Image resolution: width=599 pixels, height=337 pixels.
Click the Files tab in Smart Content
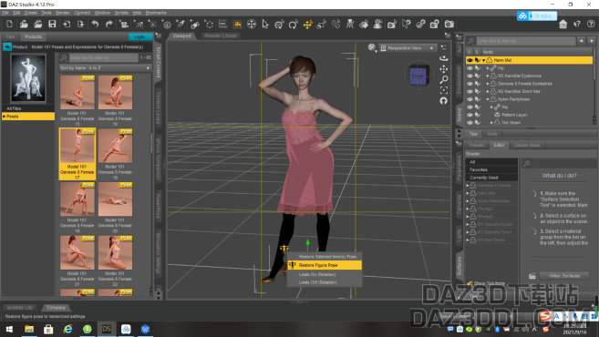coord(10,37)
